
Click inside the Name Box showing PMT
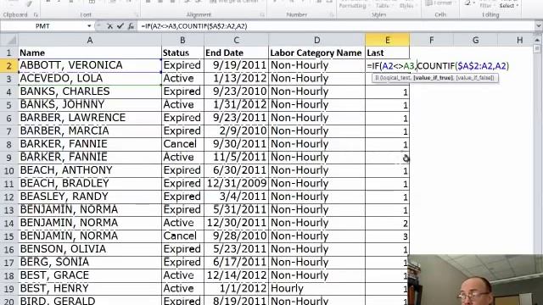point(42,26)
